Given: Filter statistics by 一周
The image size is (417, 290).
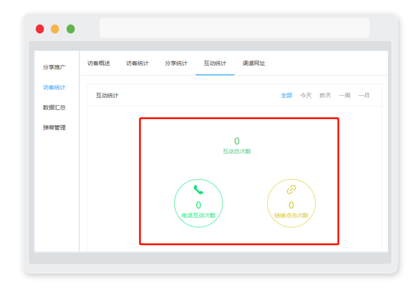Looking at the screenshot, I should click(x=344, y=95).
